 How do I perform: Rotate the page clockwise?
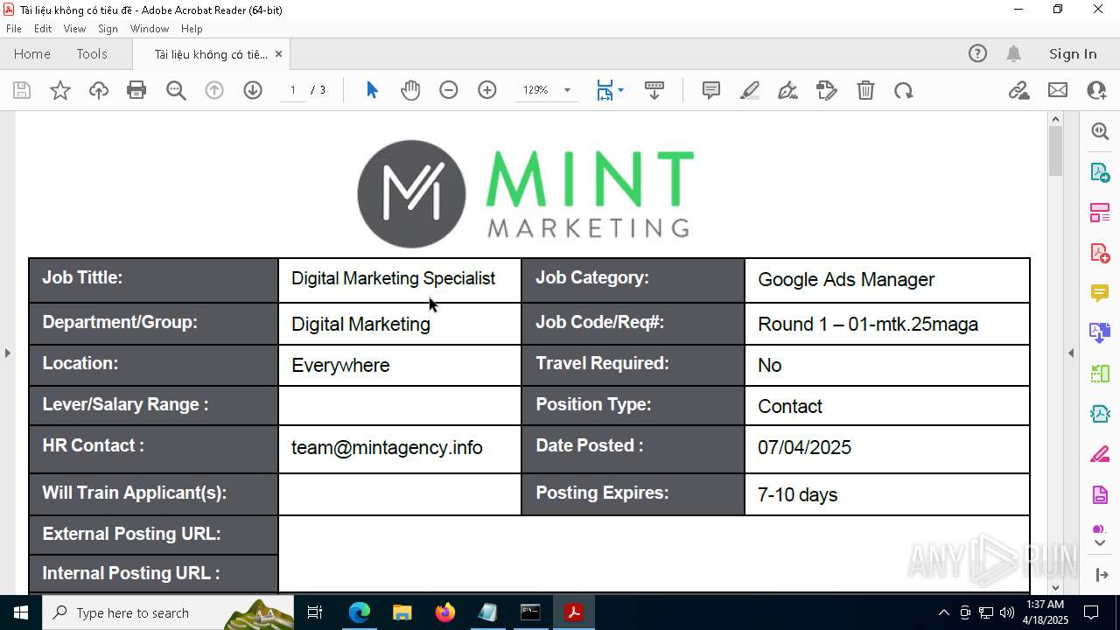pyautogui.click(x=904, y=90)
